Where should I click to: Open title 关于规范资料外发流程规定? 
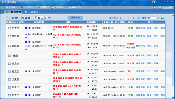click(x=67, y=27)
